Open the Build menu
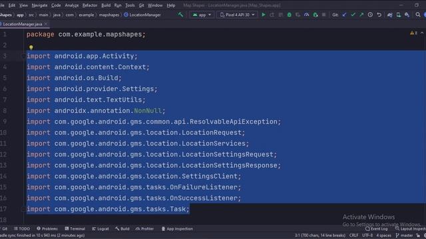 [106, 5]
